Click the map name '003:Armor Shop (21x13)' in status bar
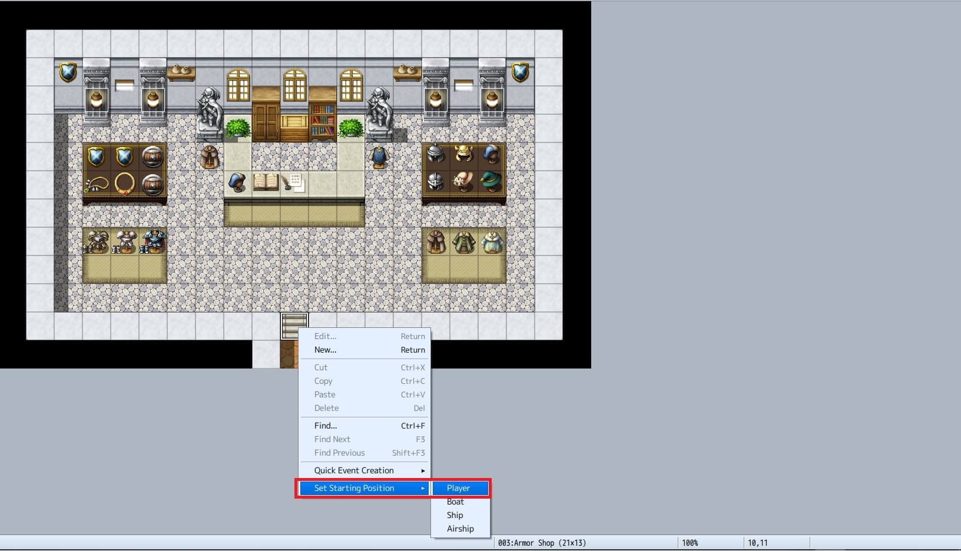This screenshot has width=961, height=551. [542, 543]
